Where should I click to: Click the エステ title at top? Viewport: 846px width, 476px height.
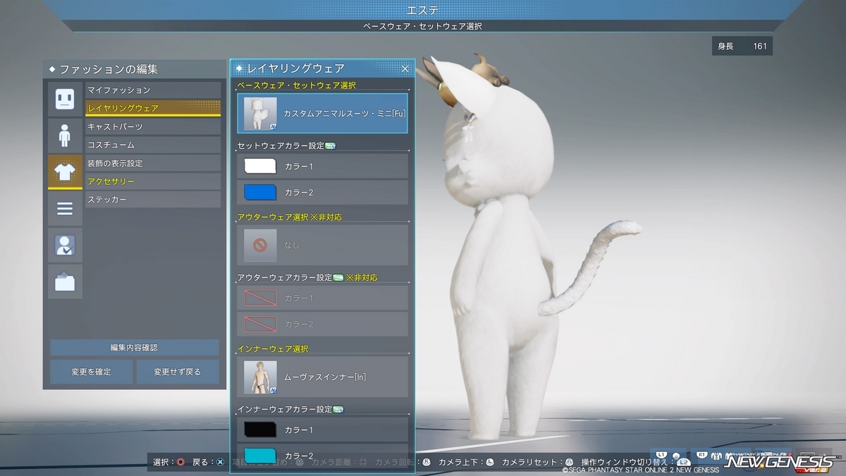(423, 10)
